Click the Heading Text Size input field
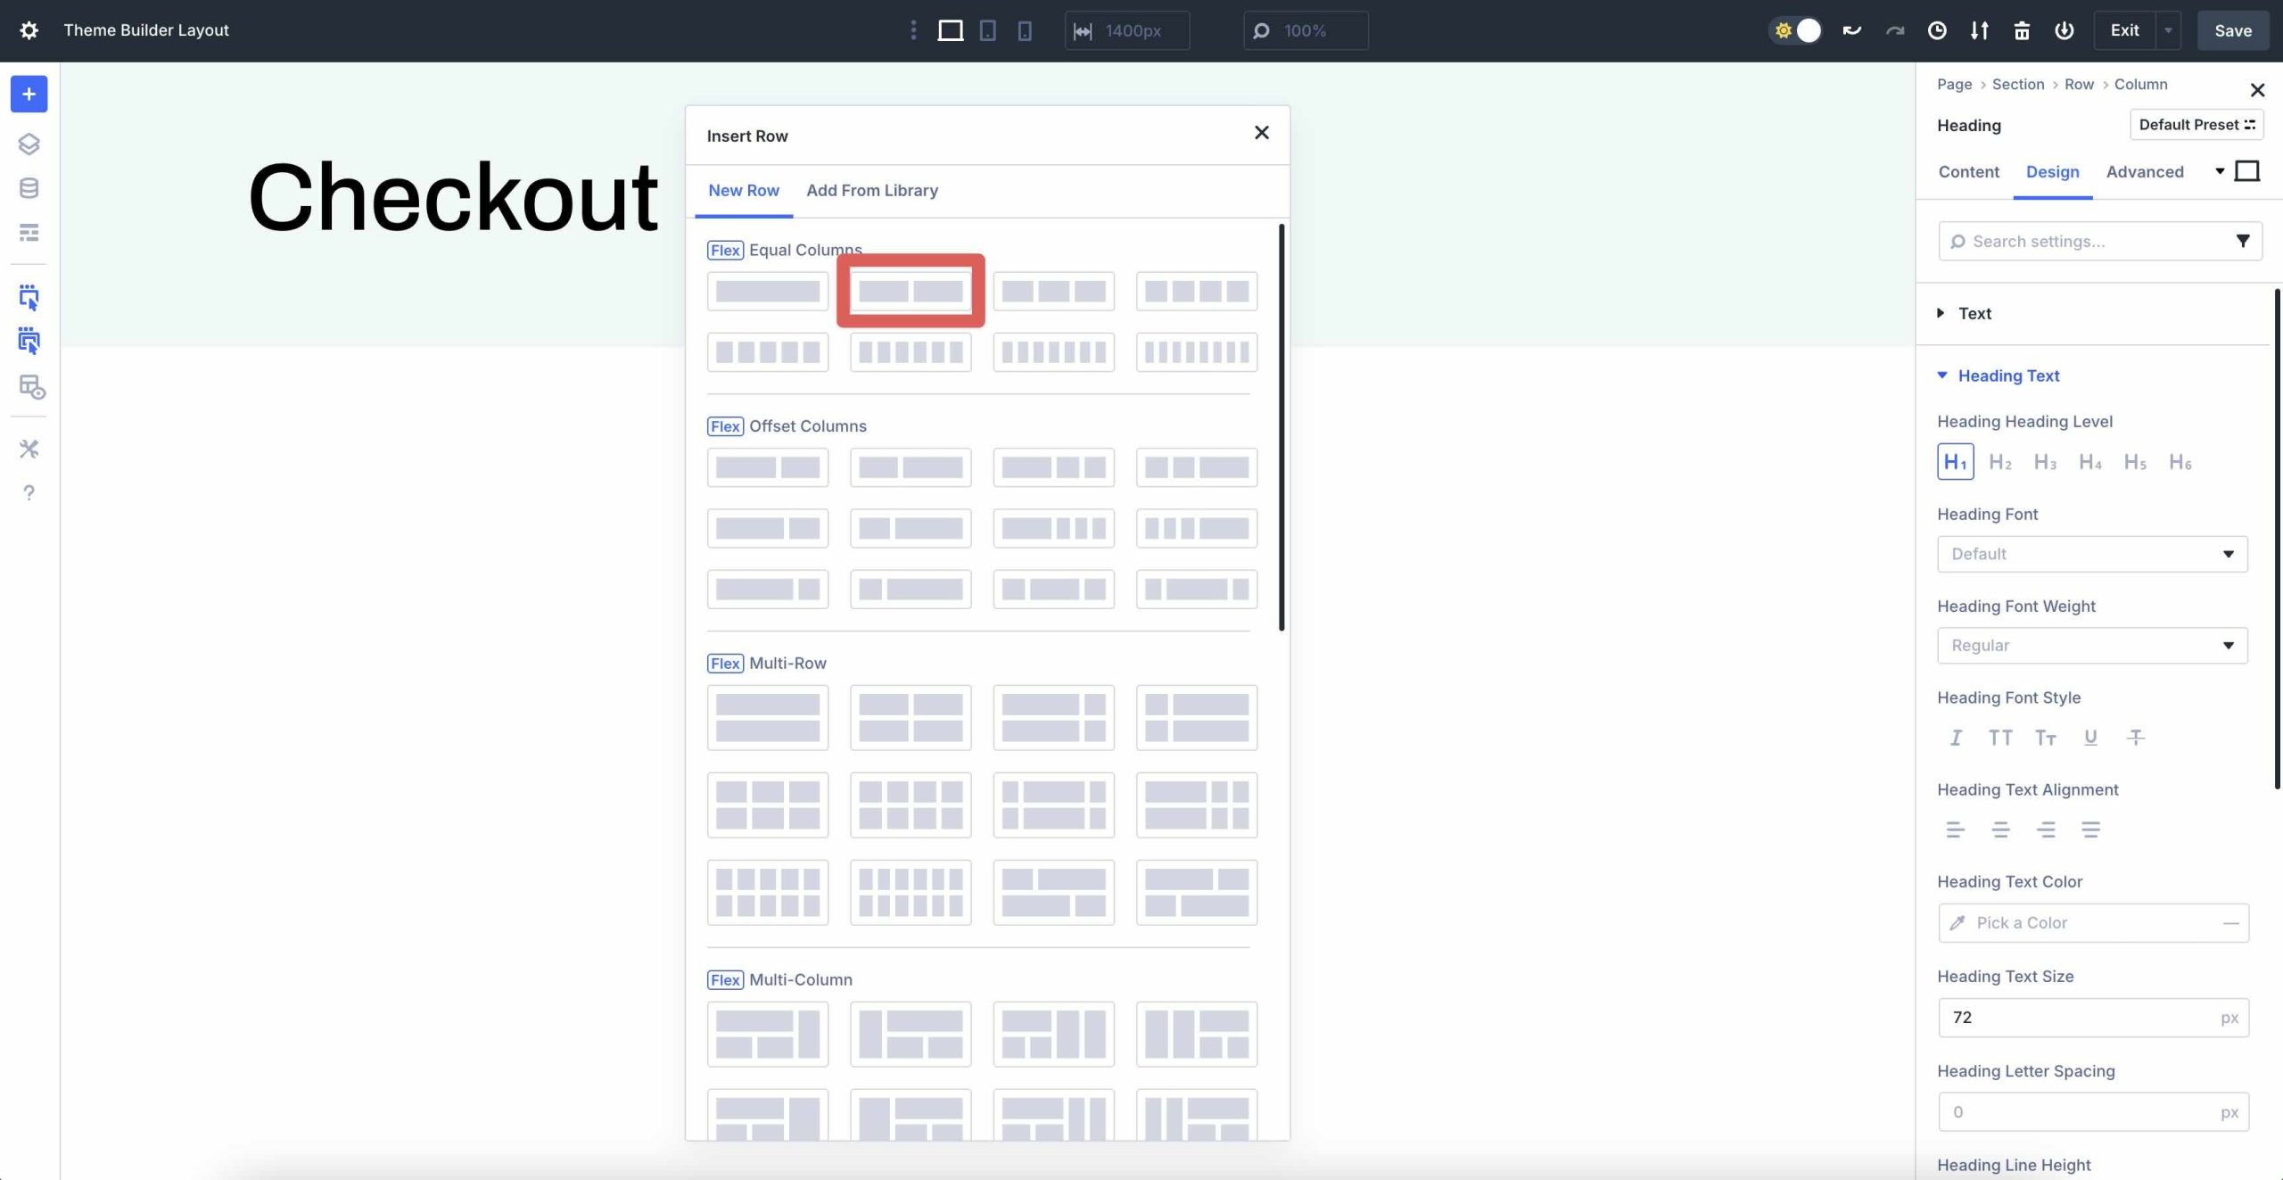This screenshot has height=1180, width=2283. [2078, 1017]
